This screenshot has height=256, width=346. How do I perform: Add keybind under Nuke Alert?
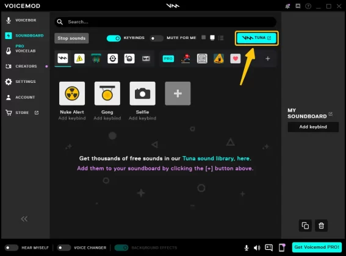pyautogui.click(x=72, y=118)
